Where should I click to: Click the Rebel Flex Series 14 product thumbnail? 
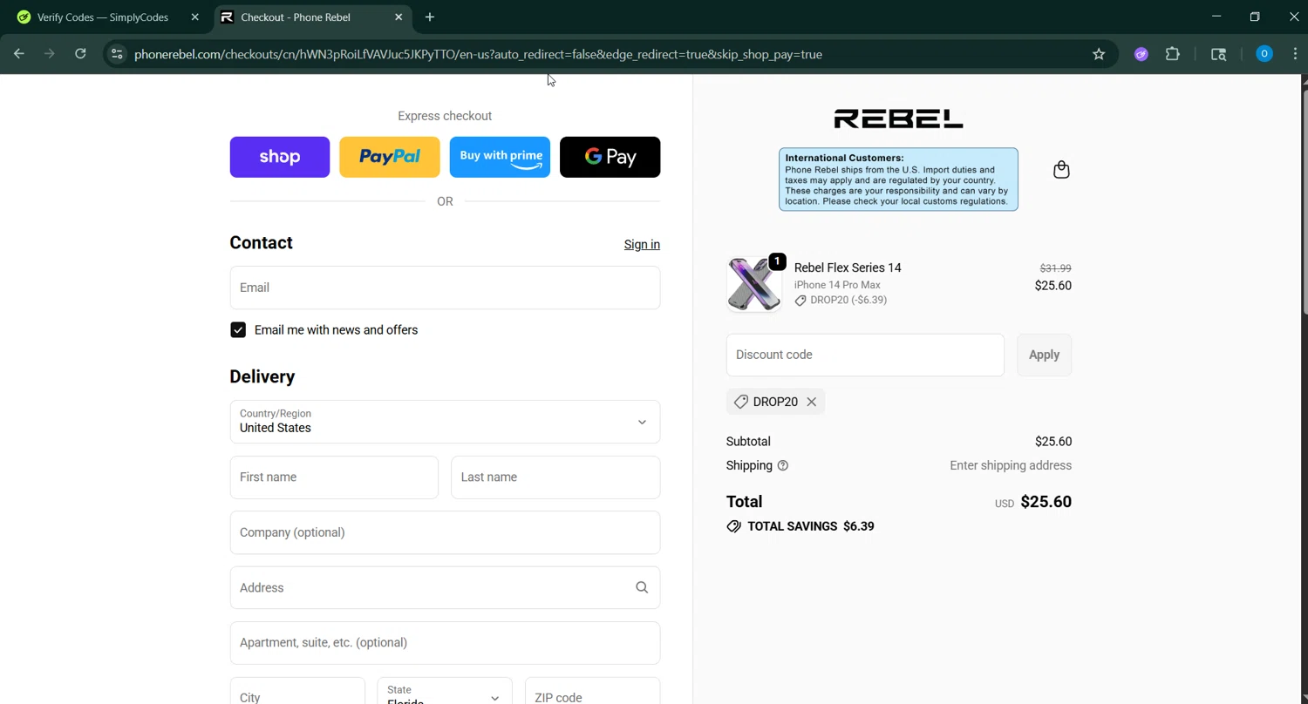coord(754,284)
